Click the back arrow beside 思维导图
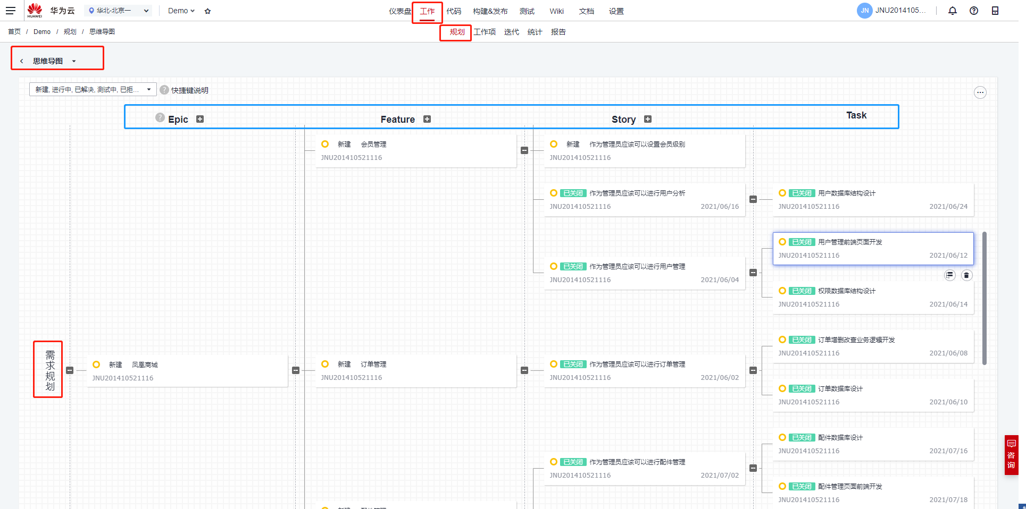The image size is (1026, 509). coord(22,61)
